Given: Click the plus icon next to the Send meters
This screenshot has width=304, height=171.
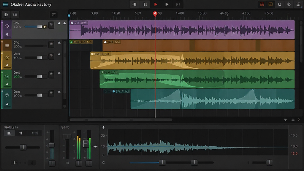Looking at the screenshot, I should pyautogui.click(x=96, y=146).
